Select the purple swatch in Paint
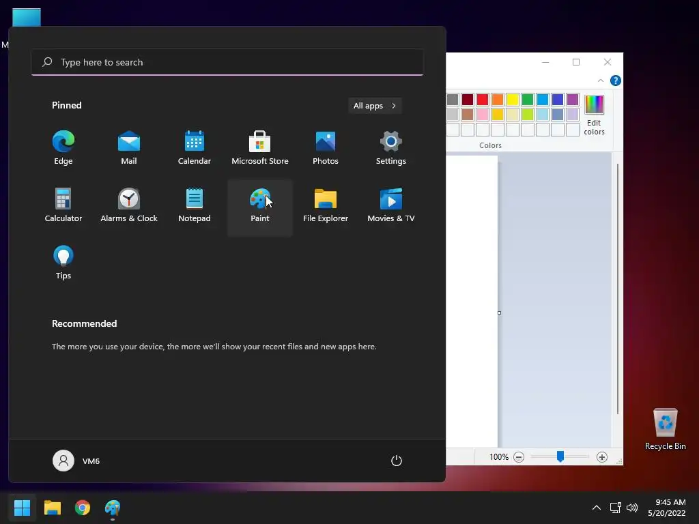 pyautogui.click(x=573, y=100)
